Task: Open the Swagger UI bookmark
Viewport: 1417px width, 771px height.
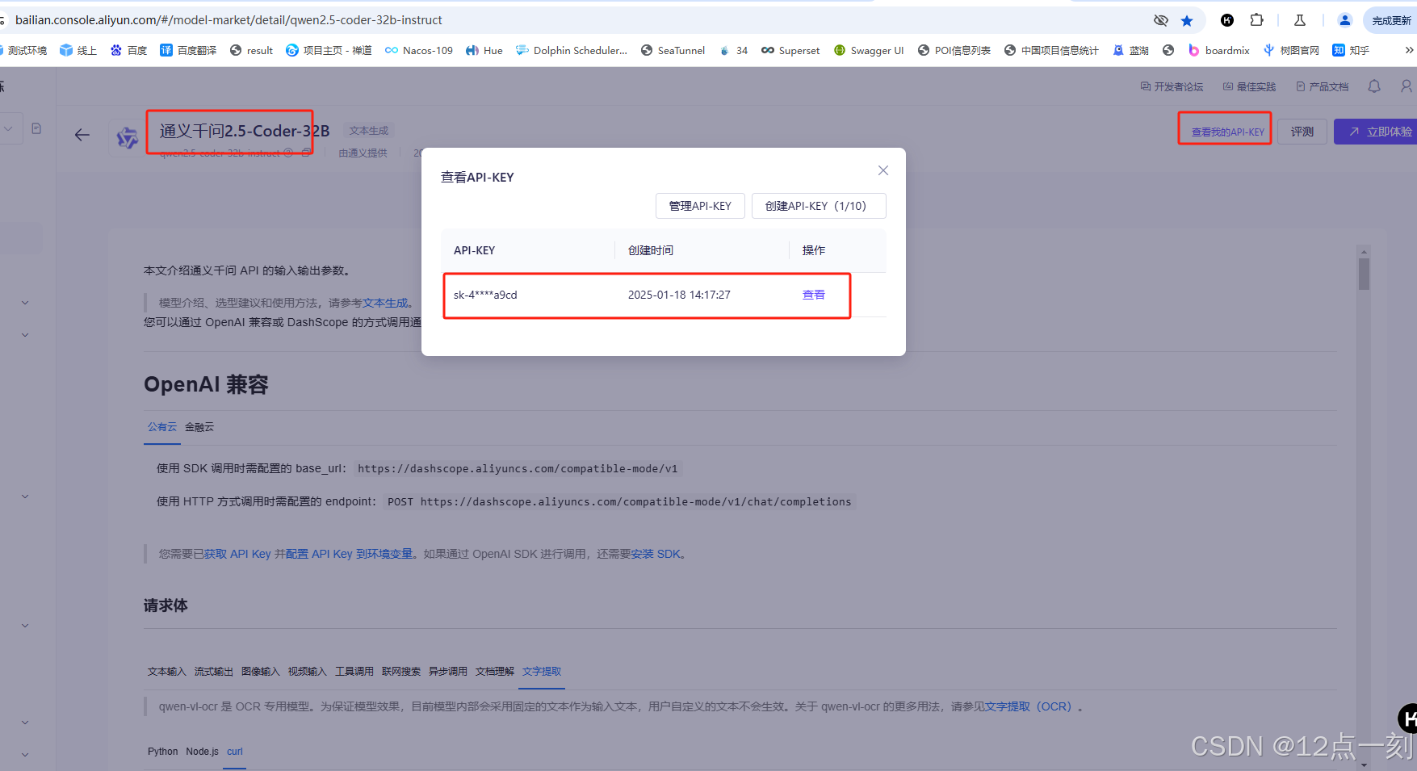Action: 869,50
